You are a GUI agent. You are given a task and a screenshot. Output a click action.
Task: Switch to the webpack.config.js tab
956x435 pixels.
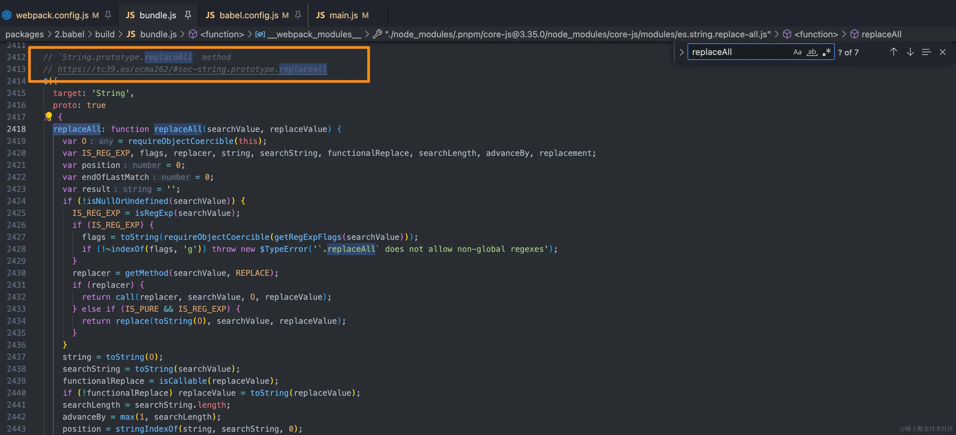click(x=52, y=15)
